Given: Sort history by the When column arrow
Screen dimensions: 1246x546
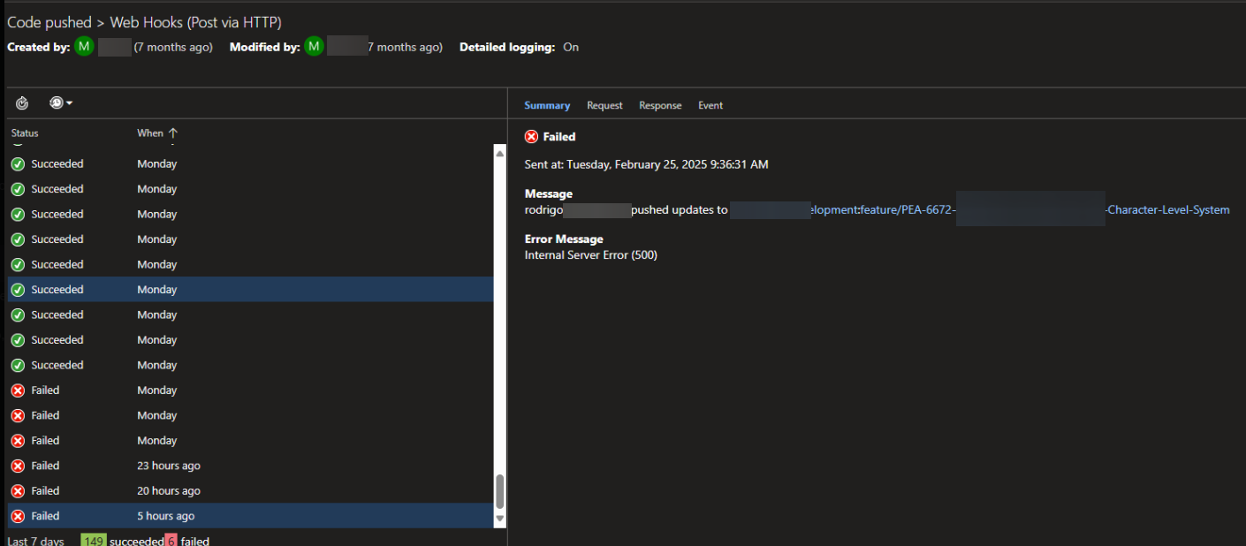Looking at the screenshot, I should pyautogui.click(x=173, y=133).
